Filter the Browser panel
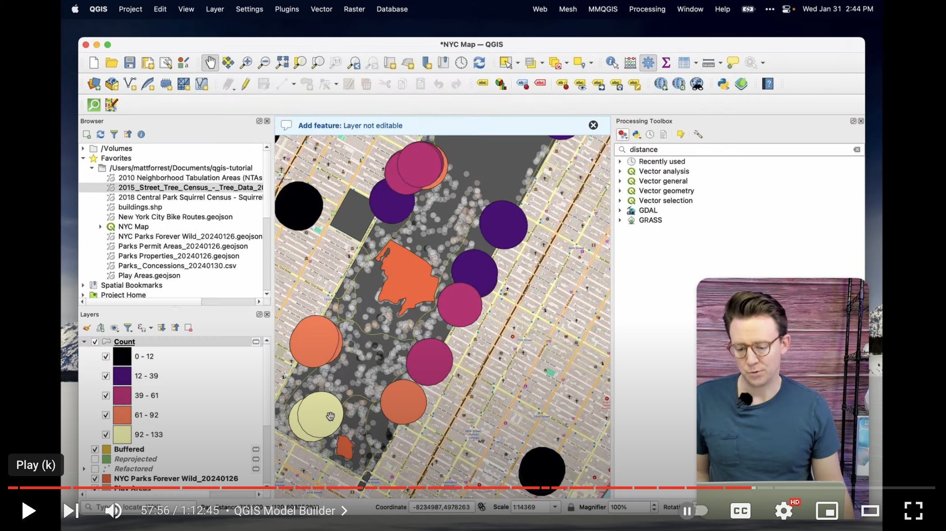This screenshot has height=531, width=946. click(x=114, y=134)
